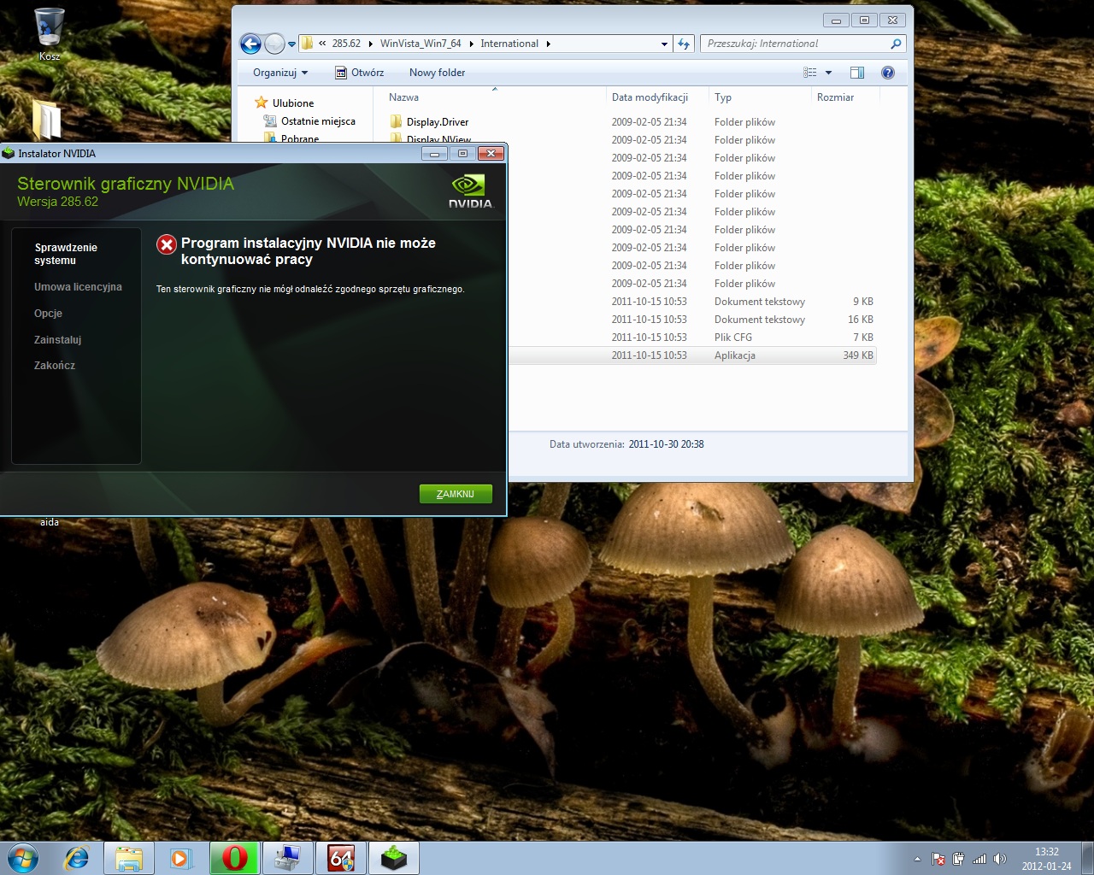Open the Action Center flag in the tray
Viewport: 1094px width, 875px height.
938,859
